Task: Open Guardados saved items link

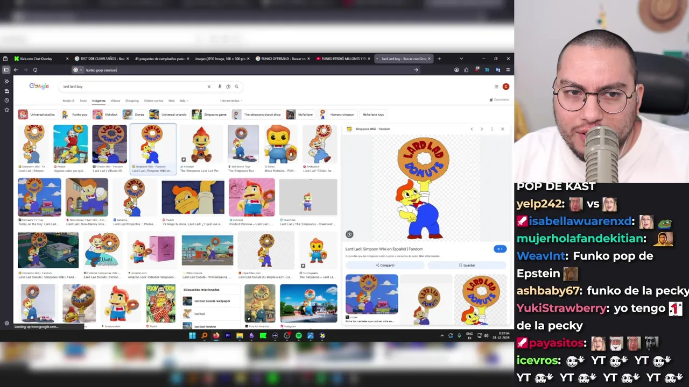Action: point(500,100)
